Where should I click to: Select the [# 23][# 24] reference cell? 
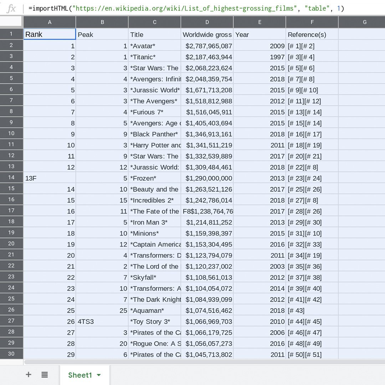coord(312,178)
